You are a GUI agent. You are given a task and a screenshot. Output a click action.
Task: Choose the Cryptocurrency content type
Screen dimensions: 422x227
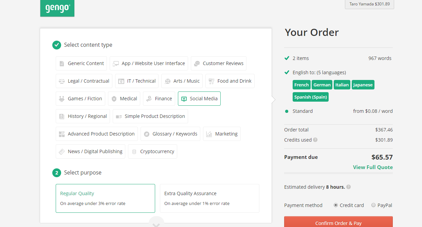pos(153,151)
